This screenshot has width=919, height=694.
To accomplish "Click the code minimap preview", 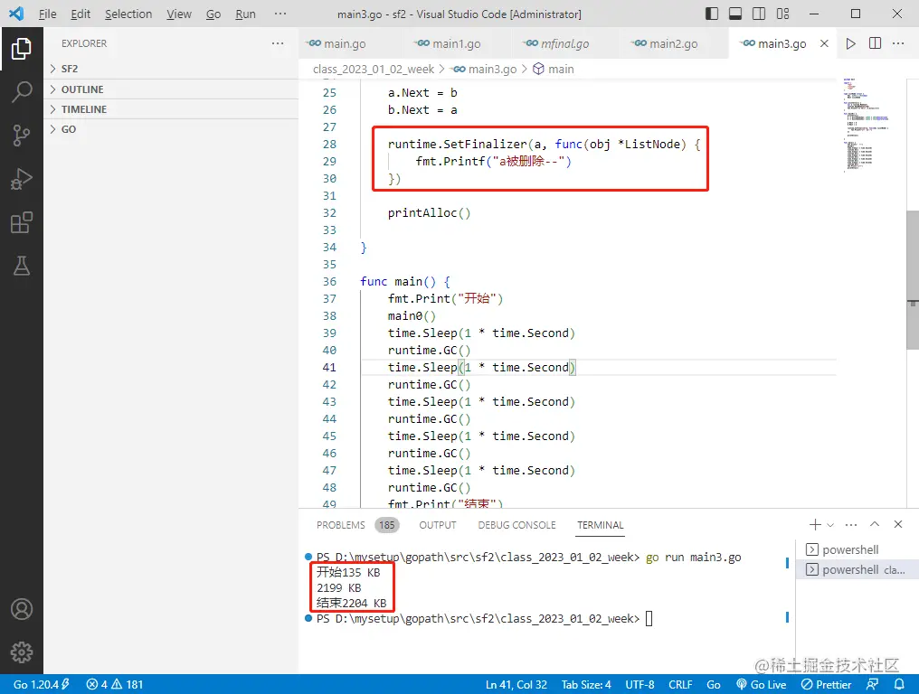I will coord(869,124).
